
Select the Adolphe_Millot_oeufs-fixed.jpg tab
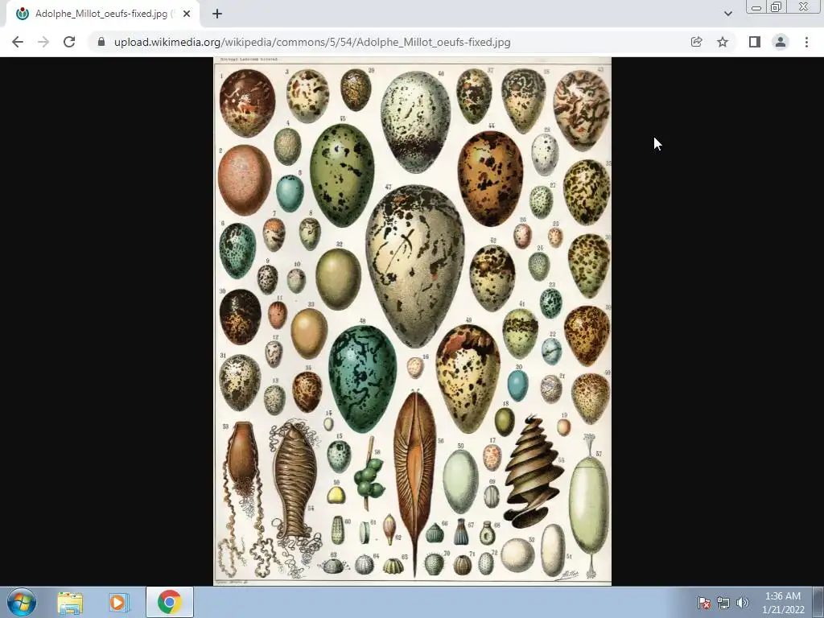tap(103, 14)
